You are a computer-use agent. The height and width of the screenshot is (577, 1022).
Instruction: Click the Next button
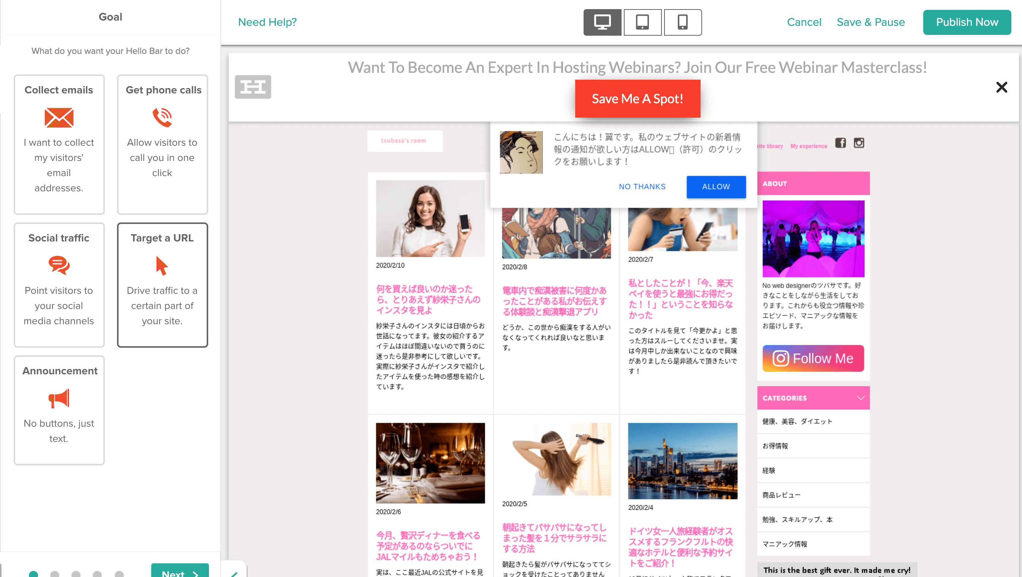pyautogui.click(x=180, y=571)
